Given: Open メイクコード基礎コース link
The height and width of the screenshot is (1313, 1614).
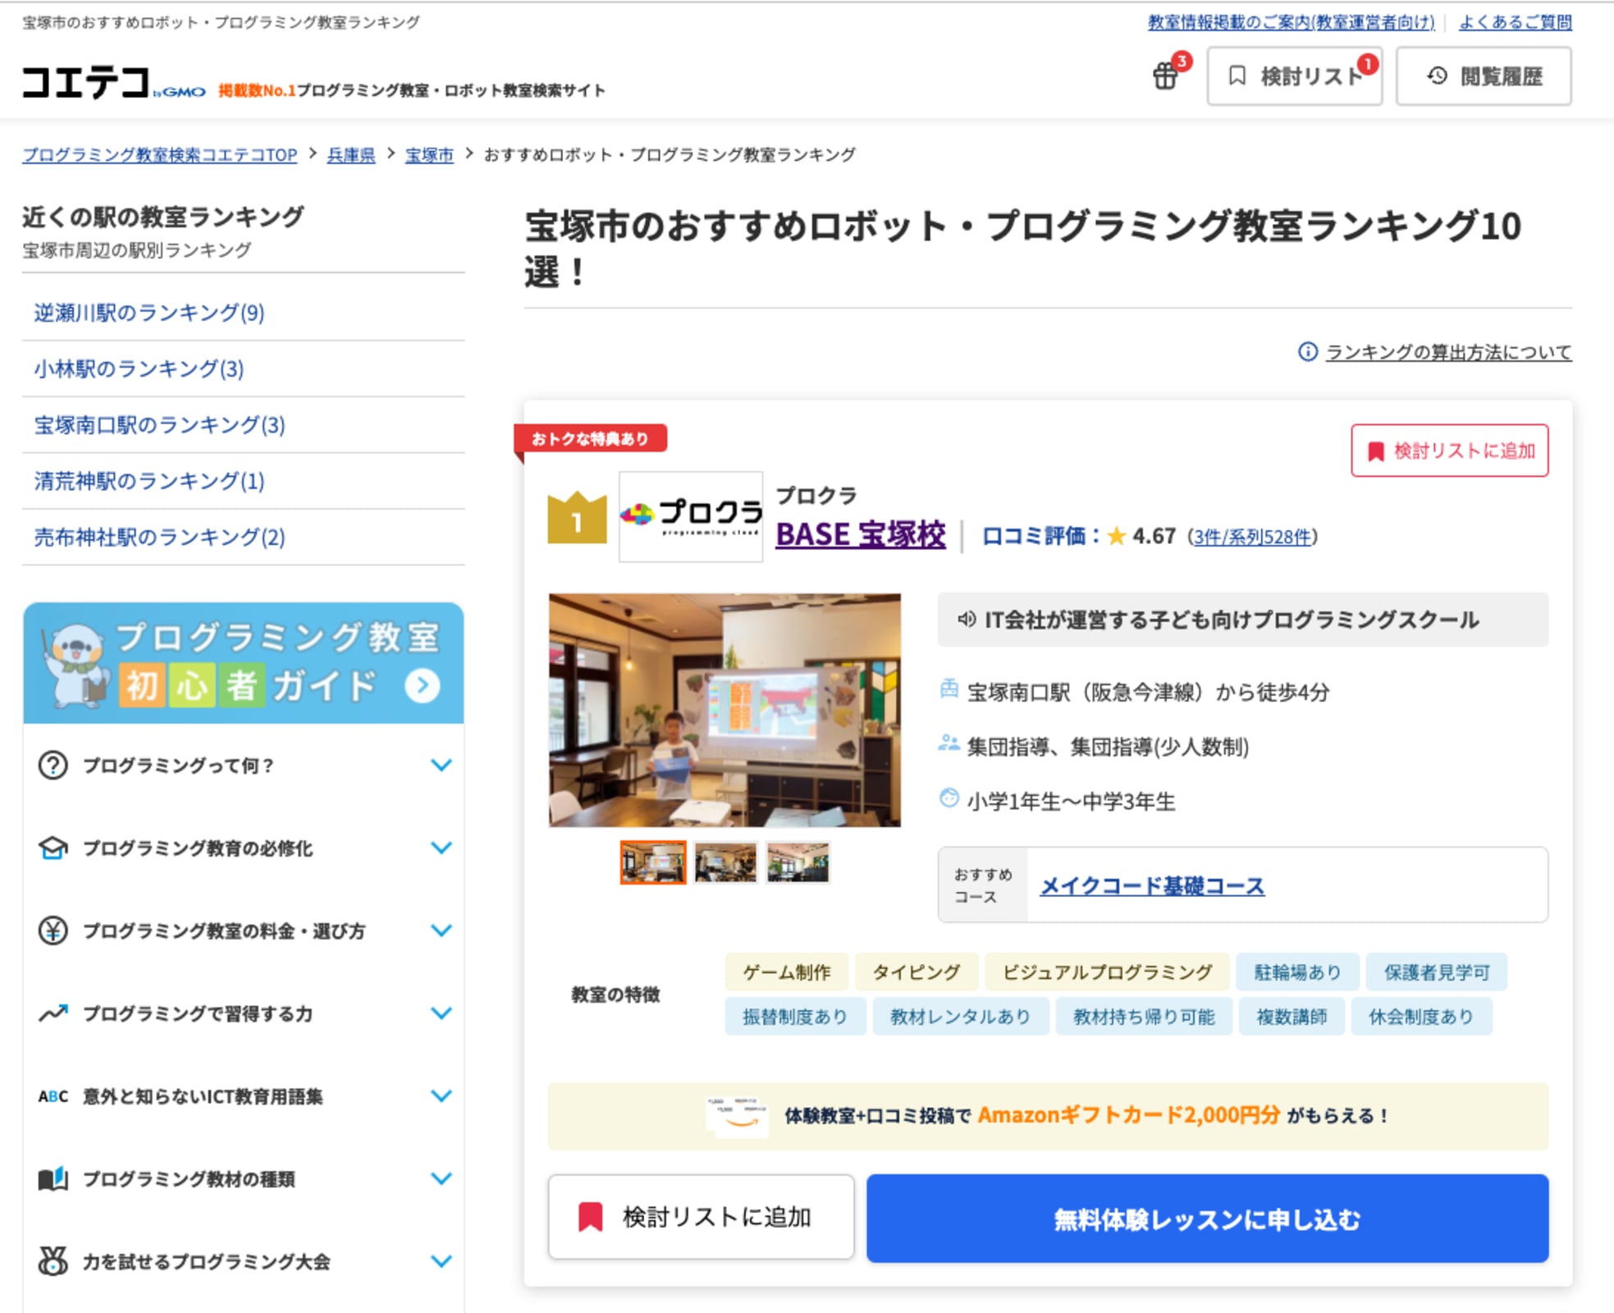Looking at the screenshot, I should click(1152, 885).
